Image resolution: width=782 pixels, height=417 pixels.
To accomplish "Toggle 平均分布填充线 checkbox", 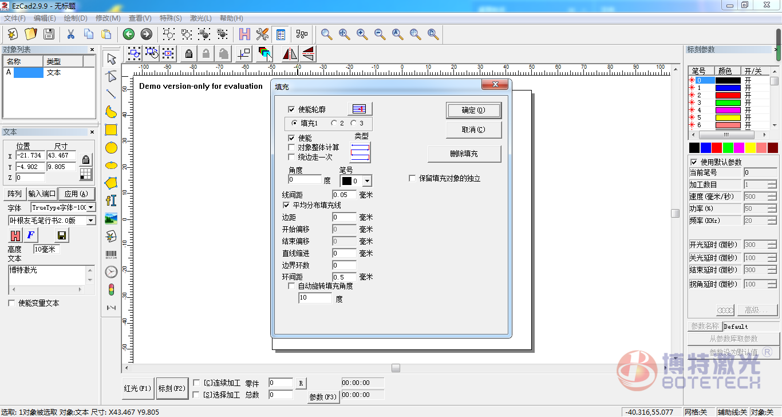I will tap(287, 204).
